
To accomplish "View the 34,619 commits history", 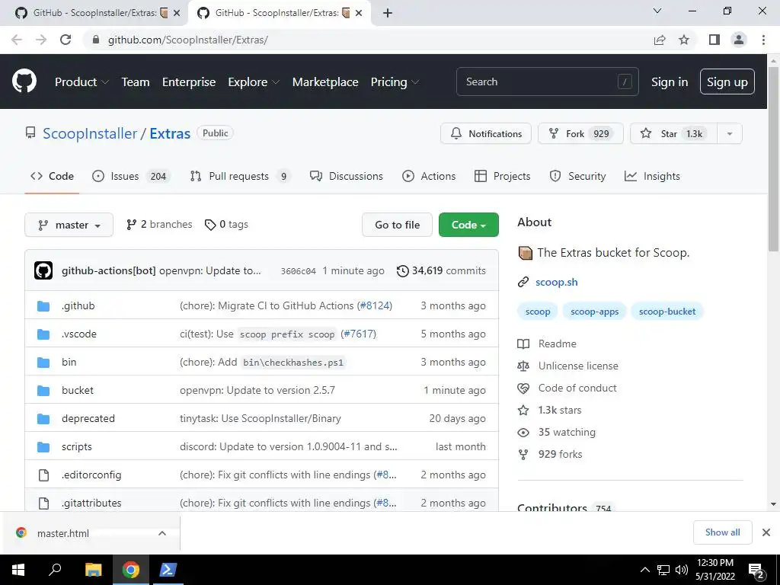I will coord(441,270).
